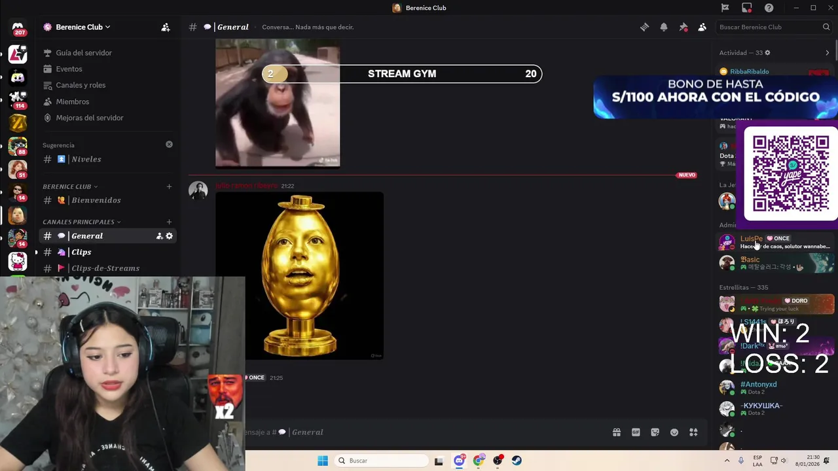
Task: Open Windows Start menu
Action: click(323, 461)
